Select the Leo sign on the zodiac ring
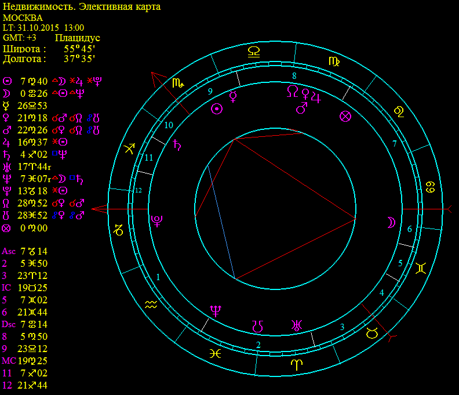Image resolution: width=459 pixels, height=395 pixels. coord(399,111)
